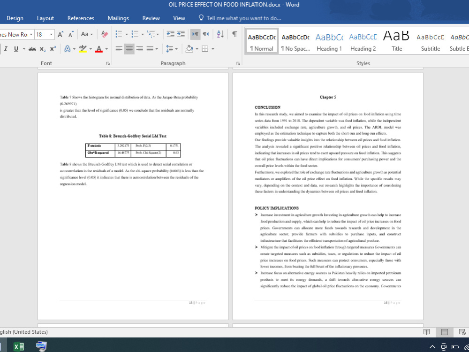Open the Layout tab
The height and width of the screenshot is (352, 469).
45,18
